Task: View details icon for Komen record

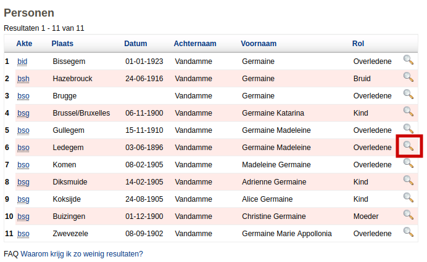Action: pyautogui.click(x=408, y=163)
